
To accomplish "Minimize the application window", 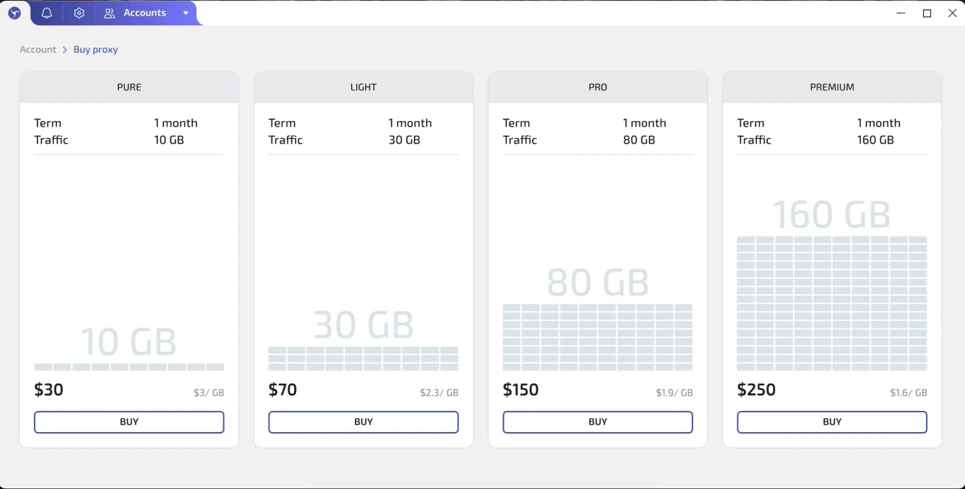I will click(x=901, y=13).
